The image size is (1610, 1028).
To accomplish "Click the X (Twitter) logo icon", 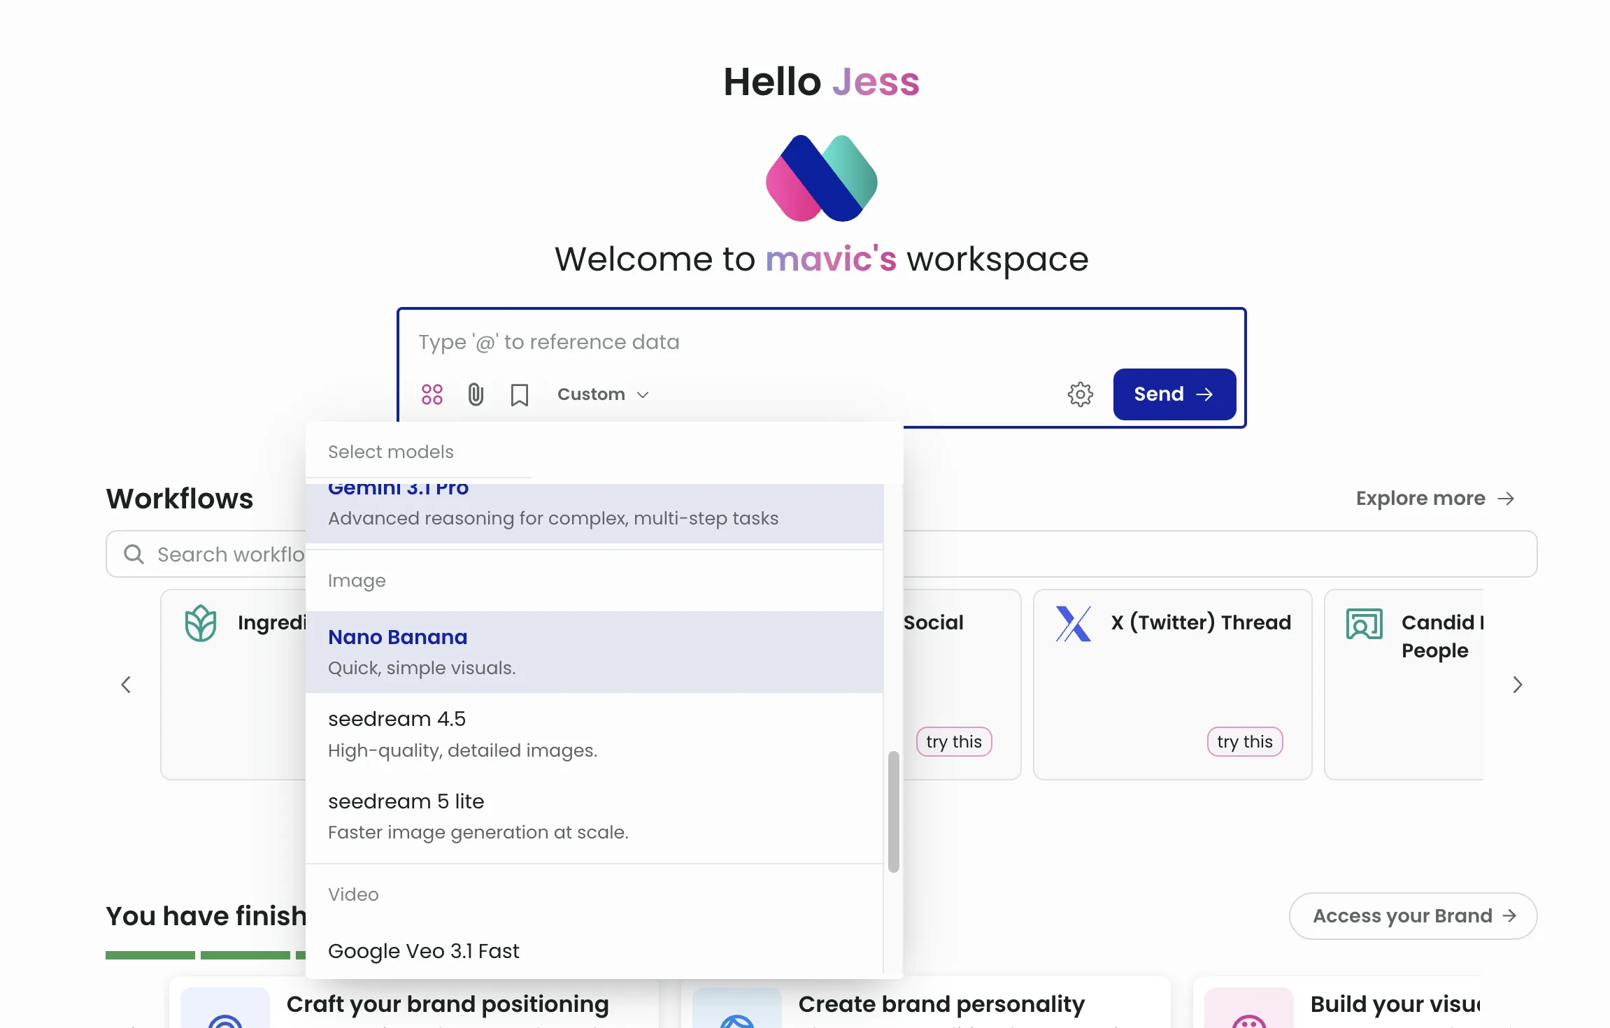I will pos(1074,624).
